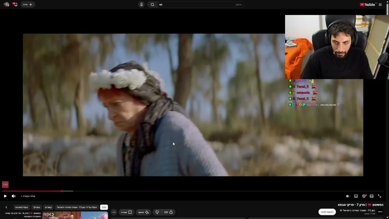Open the keyboard icon in search box
The width and height of the screenshot is (389, 219).
coord(161,5)
